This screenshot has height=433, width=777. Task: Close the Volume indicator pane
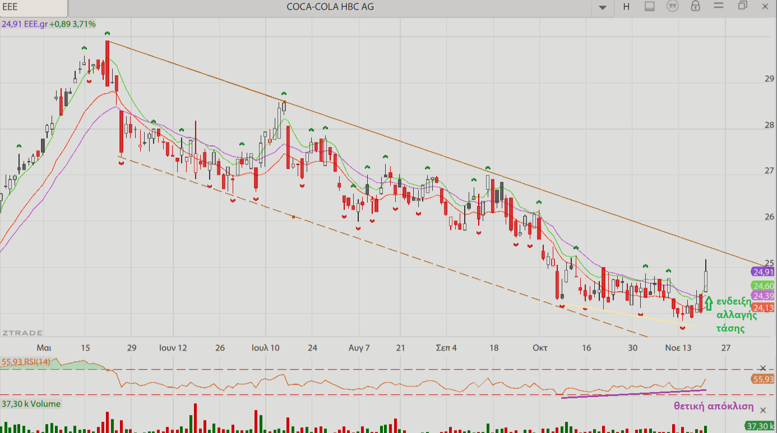tap(762, 409)
